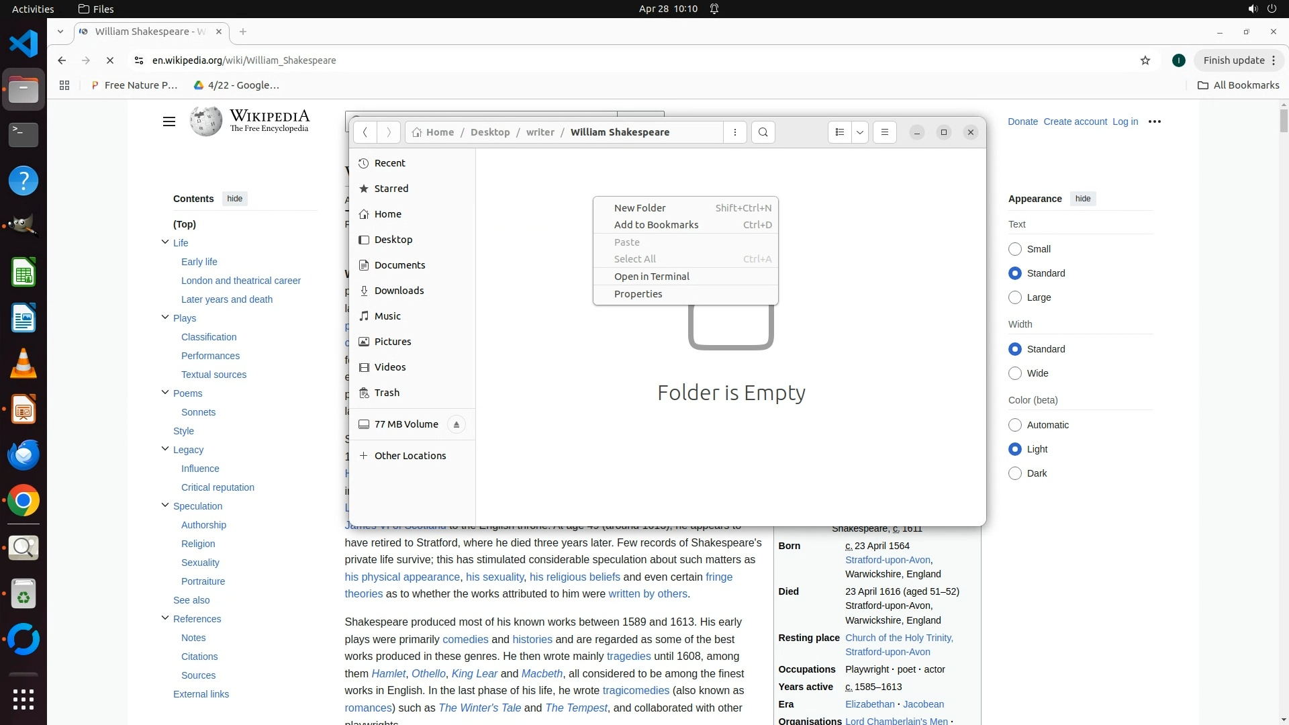The width and height of the screenshot is (1289, 725).
Task: Open view options dropdown arrow in Files
Action: pyautogui.click(x=859, y=132)
